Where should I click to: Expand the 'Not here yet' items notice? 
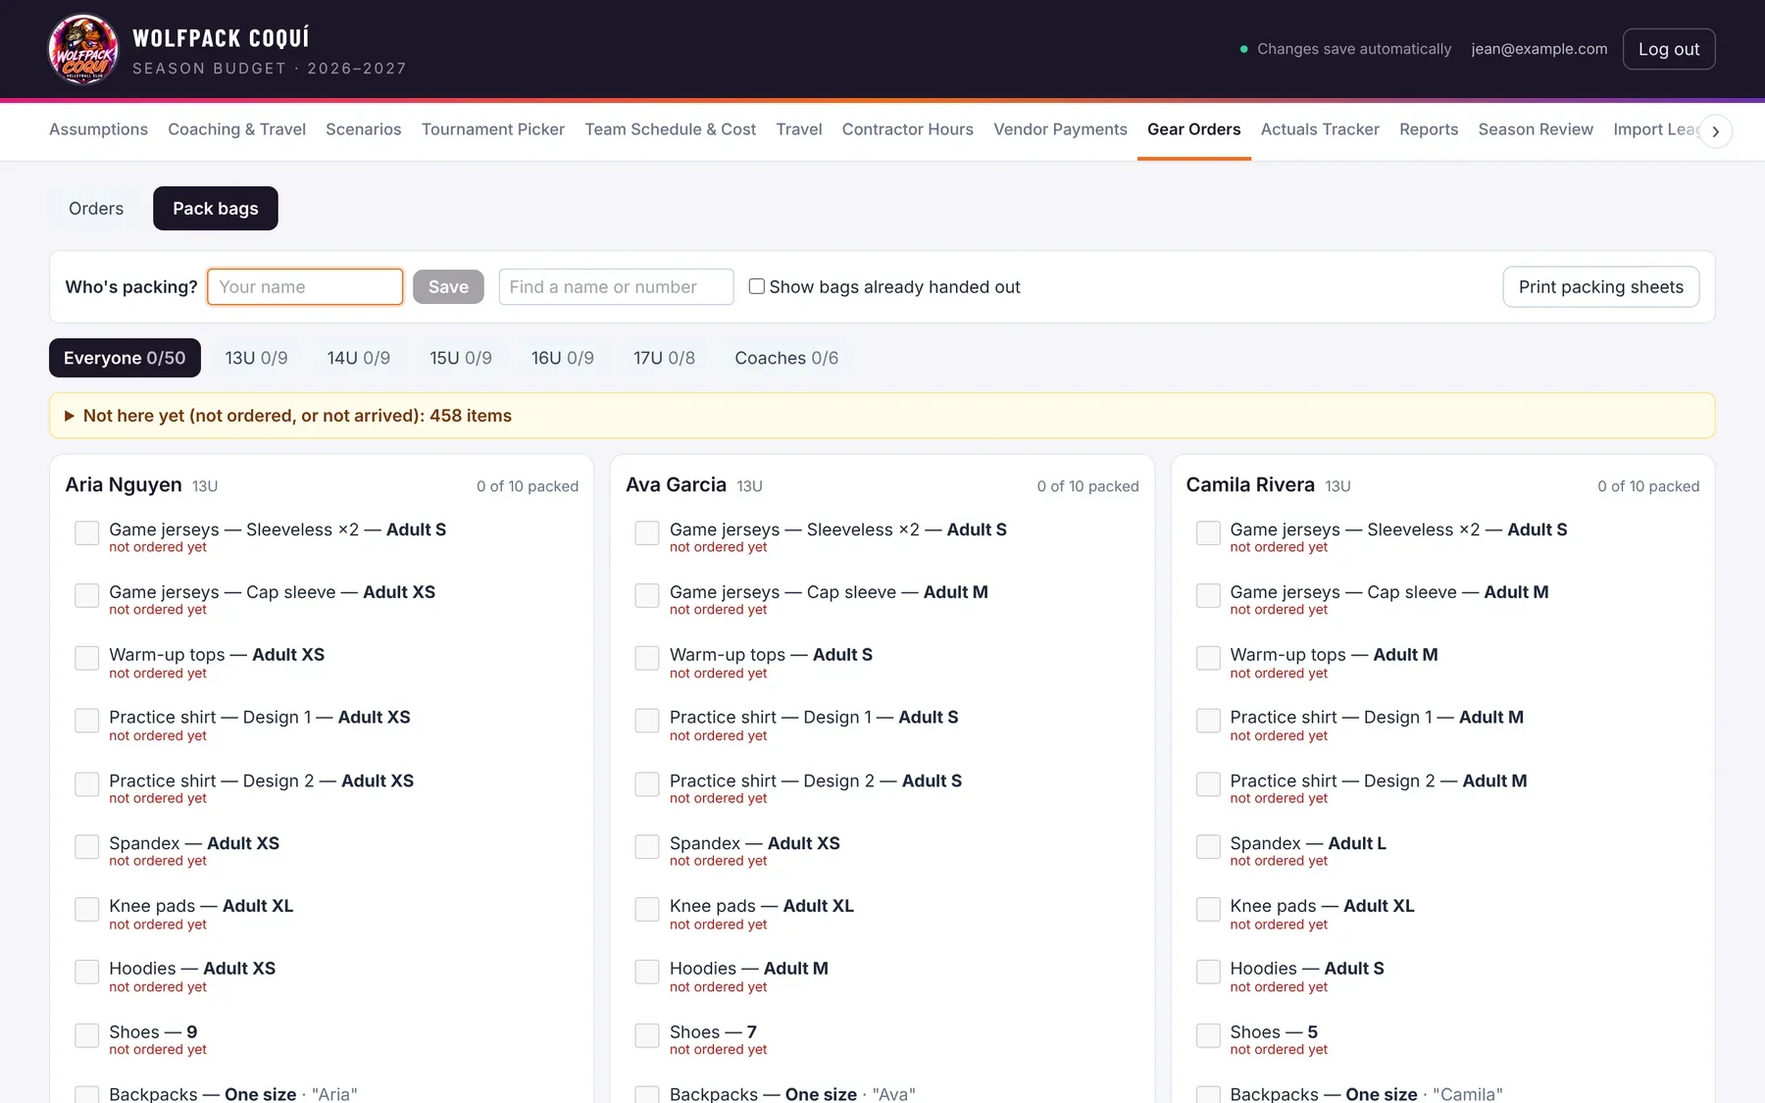[882, 416]
